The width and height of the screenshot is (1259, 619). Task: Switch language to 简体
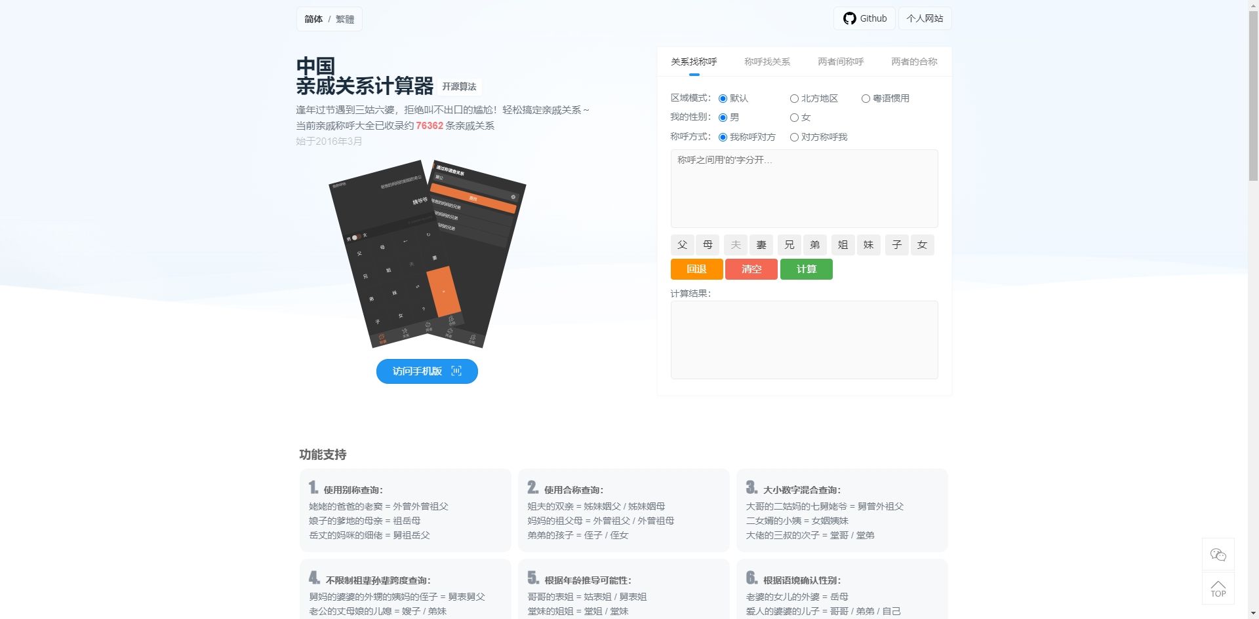(x=313, y=19)
